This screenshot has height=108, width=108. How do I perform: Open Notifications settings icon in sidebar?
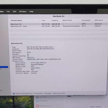37,106
